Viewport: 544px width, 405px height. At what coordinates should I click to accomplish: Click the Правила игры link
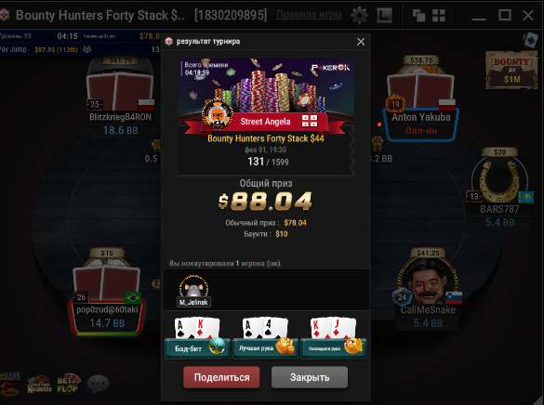[309, 15]
